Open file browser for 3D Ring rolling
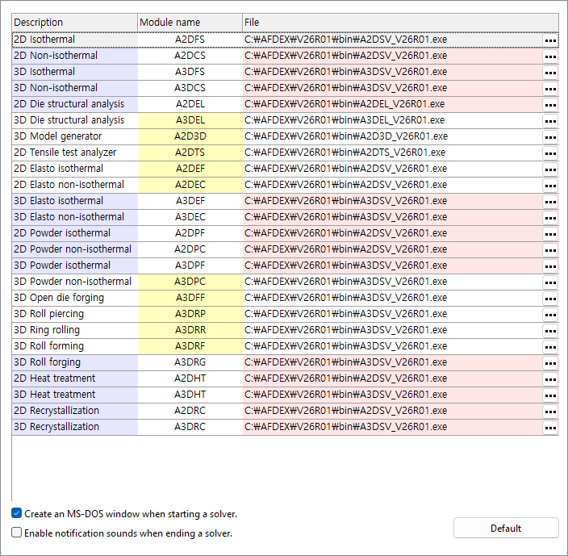 550,330
